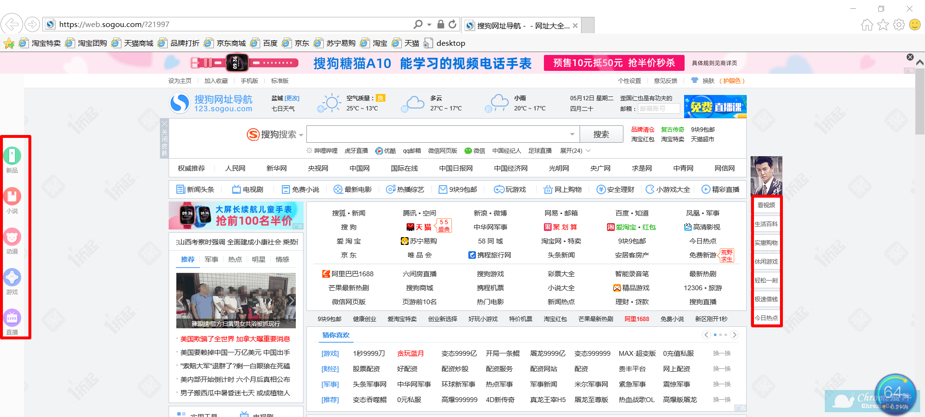Click 换一换 in the 财经 row

point(722,369)
